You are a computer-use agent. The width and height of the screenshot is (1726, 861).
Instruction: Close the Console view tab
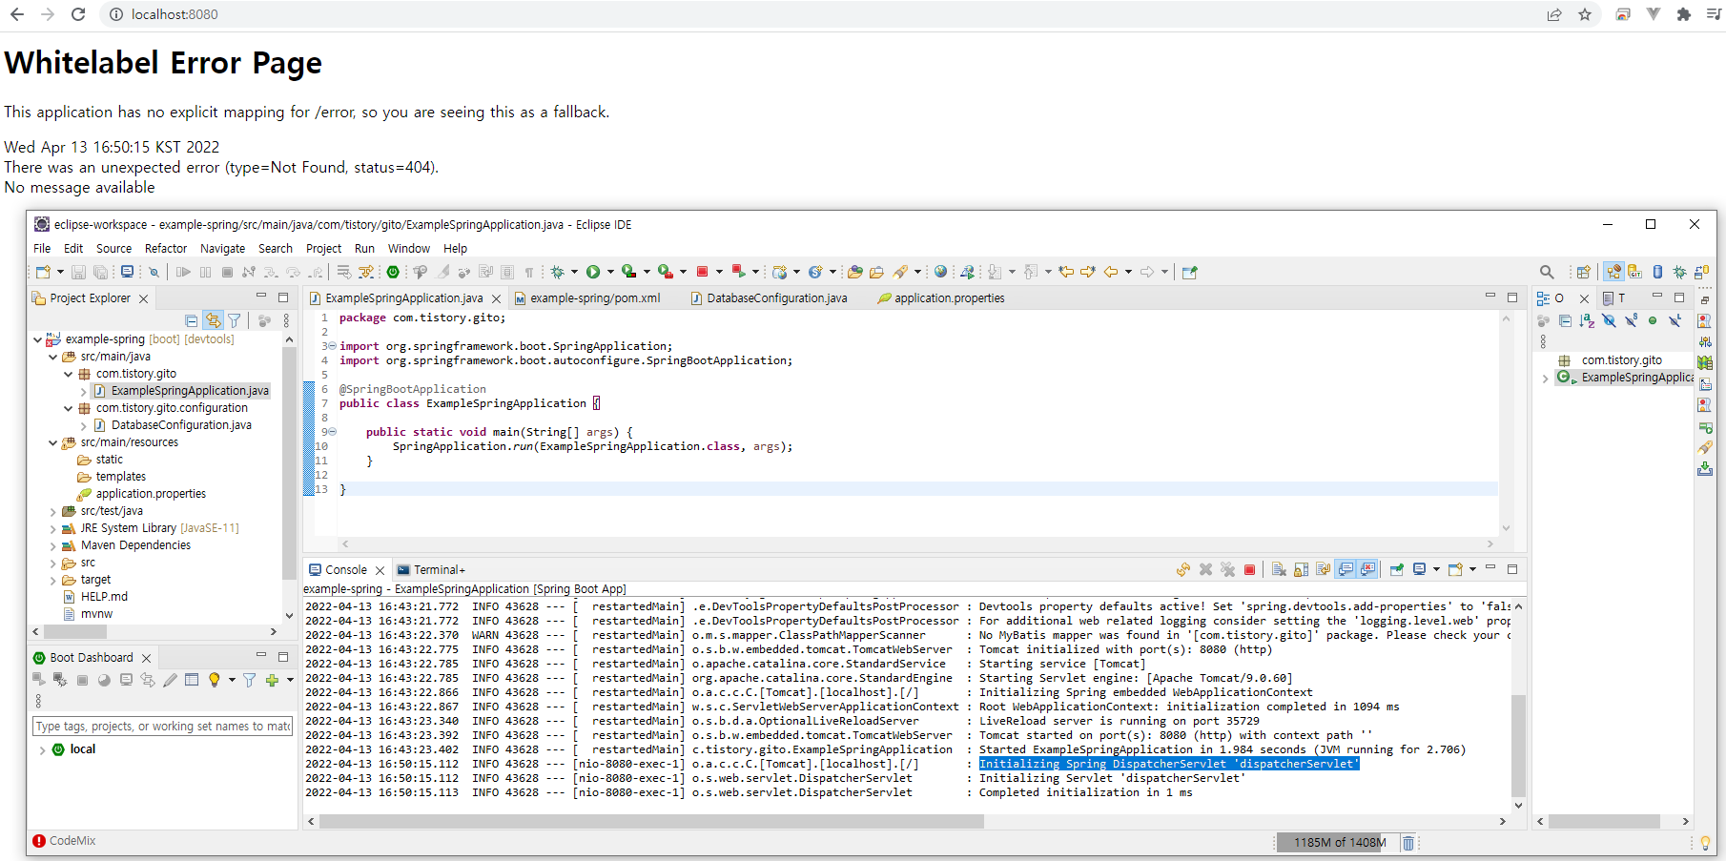coord(380,571)
